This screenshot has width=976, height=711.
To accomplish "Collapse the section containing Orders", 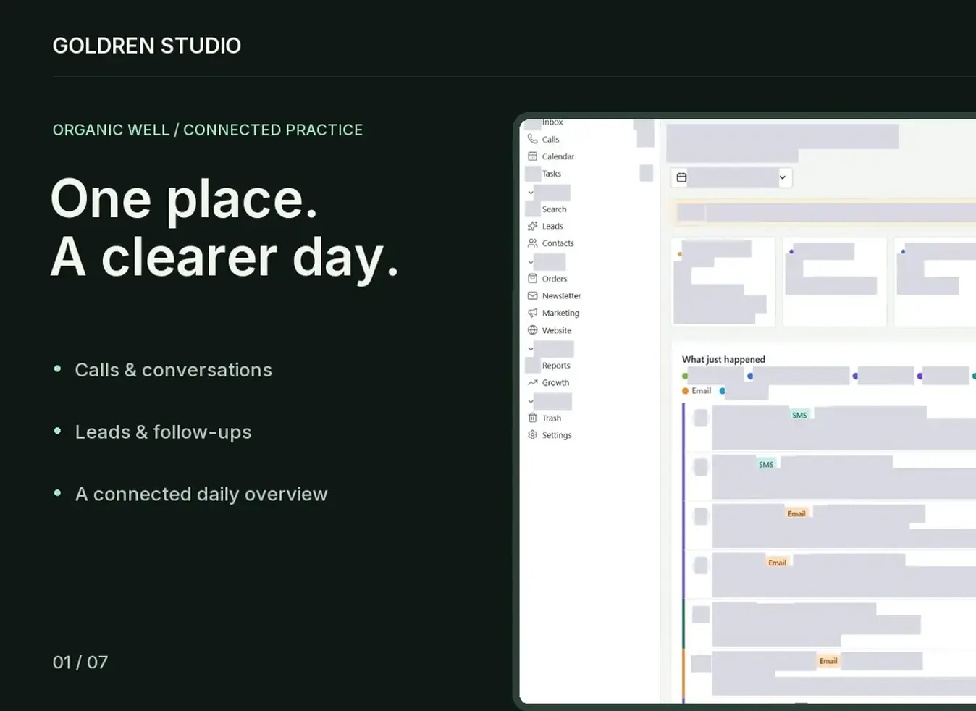I will pyautogui.click(x=531, y=262).
